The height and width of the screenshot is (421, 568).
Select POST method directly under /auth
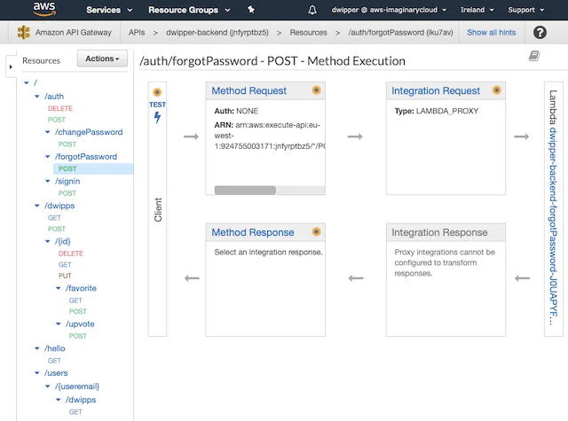coord(57,120)
